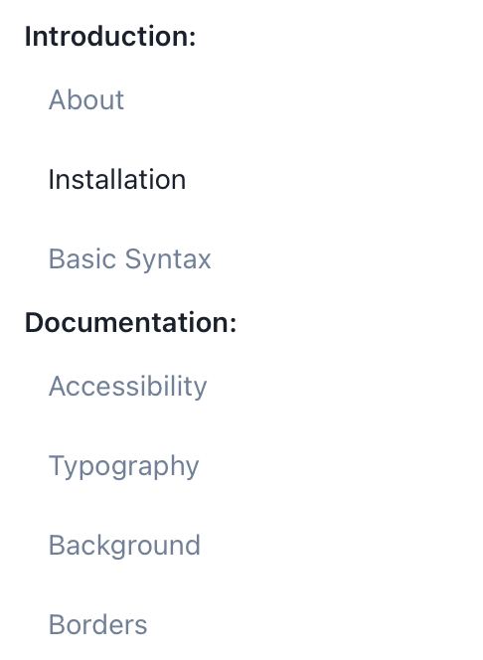The width and height of the screenshot is (483, 660).
Task: Click the Documentation section heading
Action: click(130, 322)
